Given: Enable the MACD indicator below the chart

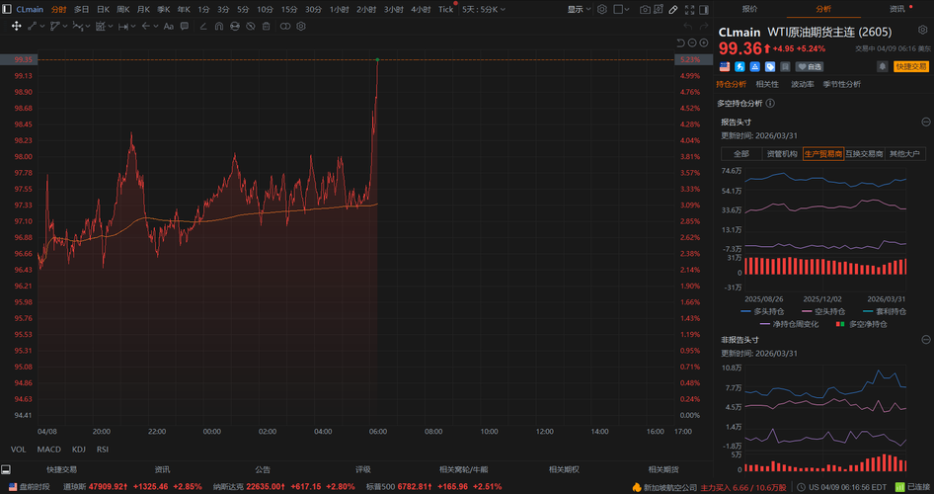Looking at the screenshot, I should click(46, 449).
